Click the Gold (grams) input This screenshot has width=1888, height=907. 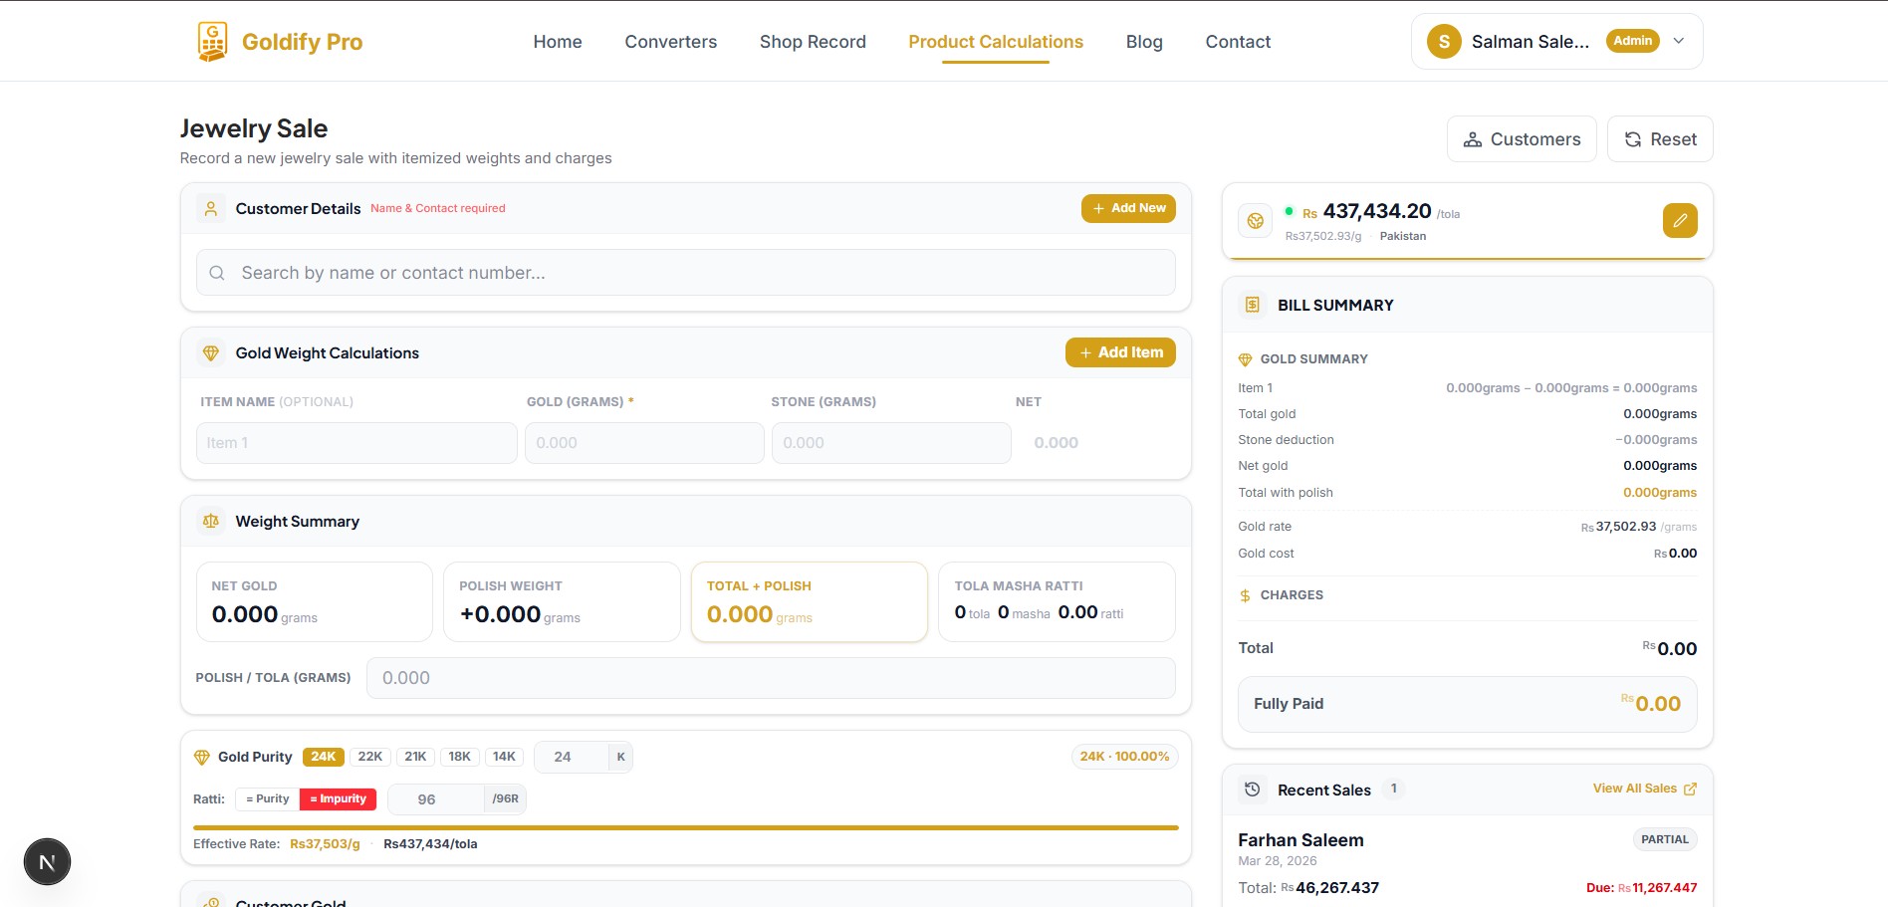[x=644, y=443]
